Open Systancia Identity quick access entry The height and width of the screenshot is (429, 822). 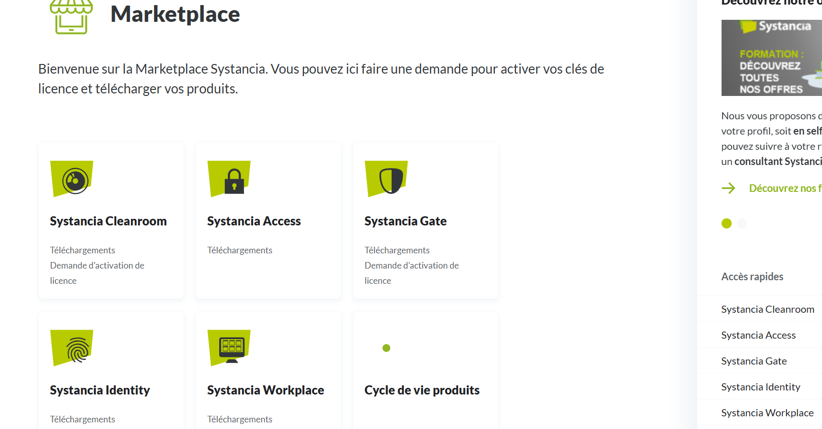pyautogui.click(x=761, y=387)
